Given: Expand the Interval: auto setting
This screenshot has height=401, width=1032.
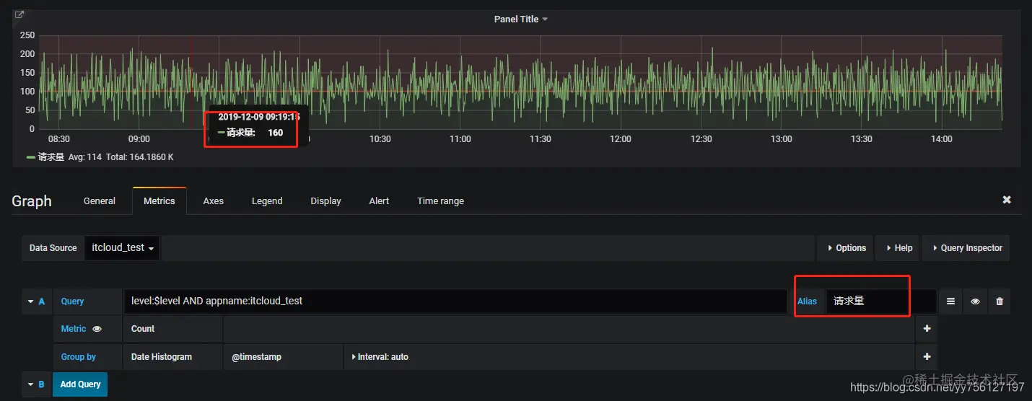Looking at the screenshot, I should click(380, 356).
